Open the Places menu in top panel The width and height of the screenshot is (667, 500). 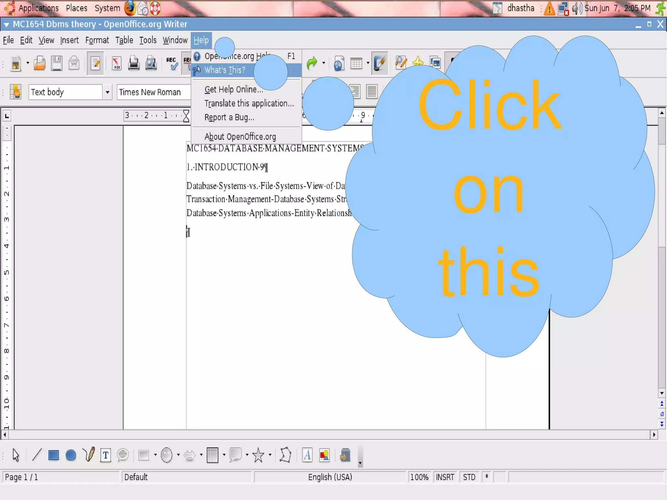click(77, 8)
